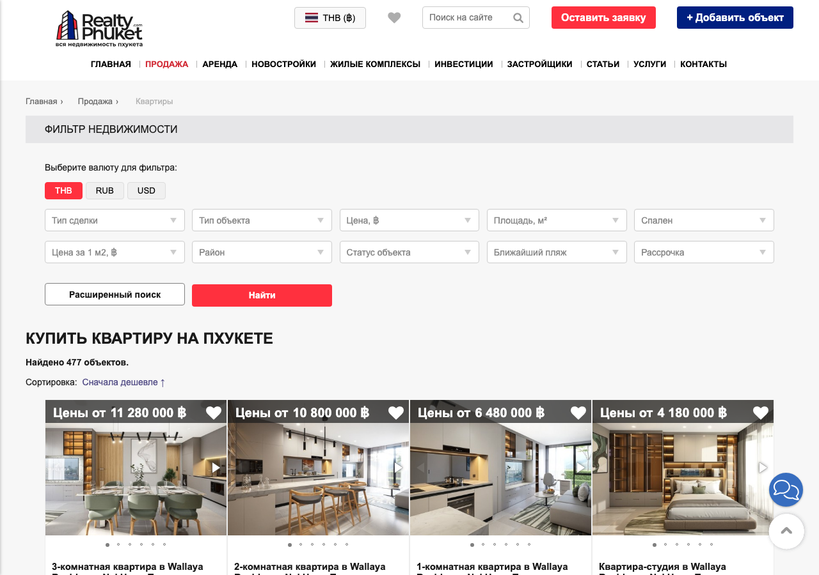Open the Площадь, м² dropdown
Image resolution: width=819 pixels, height=575 pixels.
[557, 220]
